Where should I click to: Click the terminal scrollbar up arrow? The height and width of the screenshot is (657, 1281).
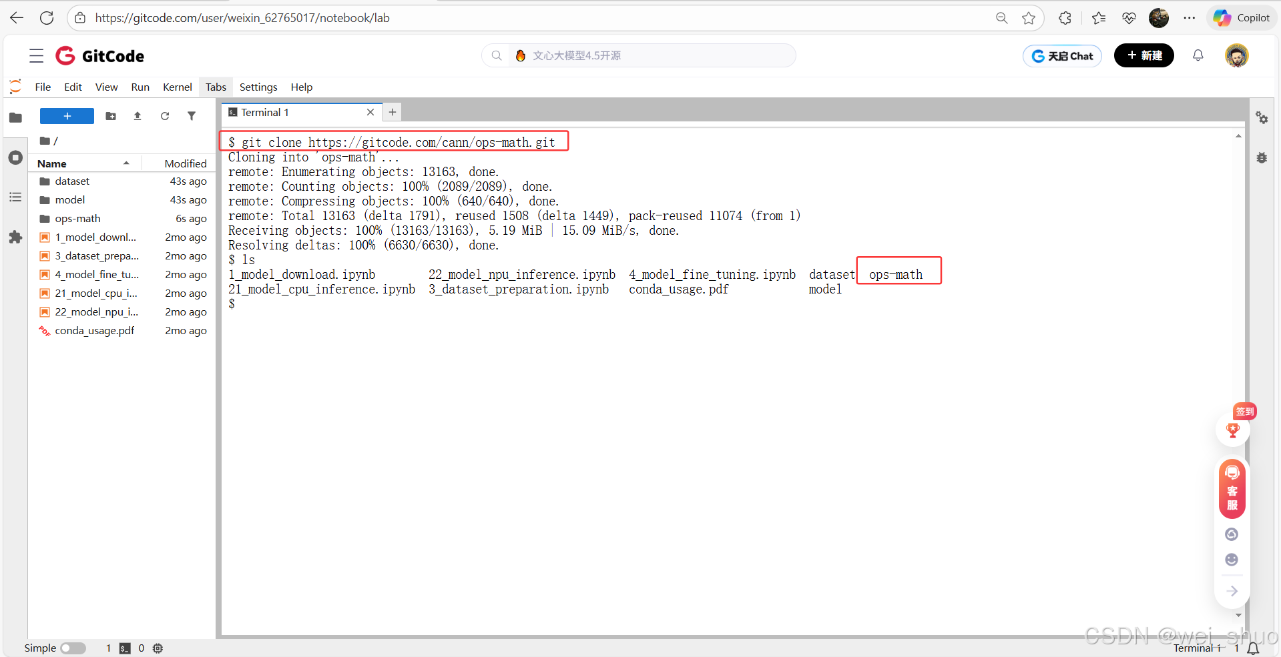(1238, 136)
